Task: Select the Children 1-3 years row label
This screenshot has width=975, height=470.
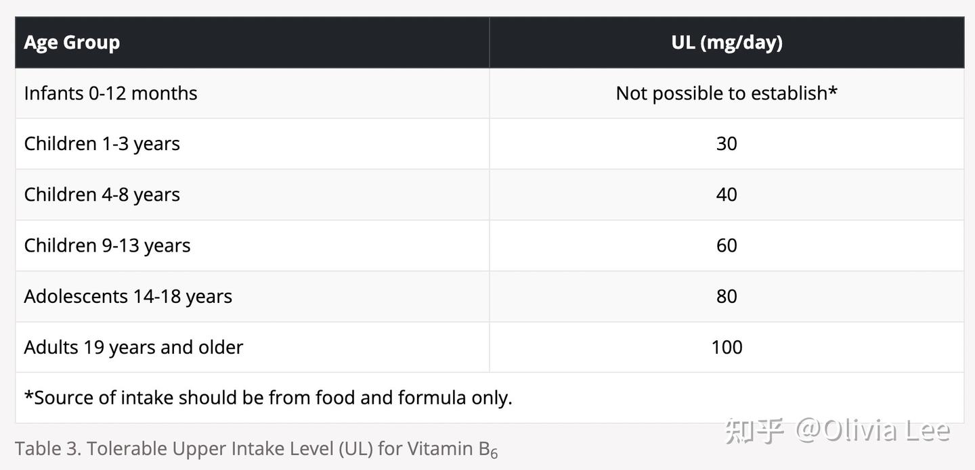Action: pos(102,144)
